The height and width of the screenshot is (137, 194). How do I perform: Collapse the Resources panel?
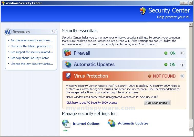[x=53, y=32]
